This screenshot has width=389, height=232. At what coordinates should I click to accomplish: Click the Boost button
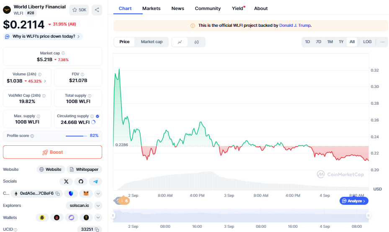53,152
